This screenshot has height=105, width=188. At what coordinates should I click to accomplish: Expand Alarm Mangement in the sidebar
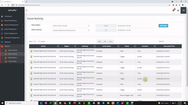pos(12,29)
